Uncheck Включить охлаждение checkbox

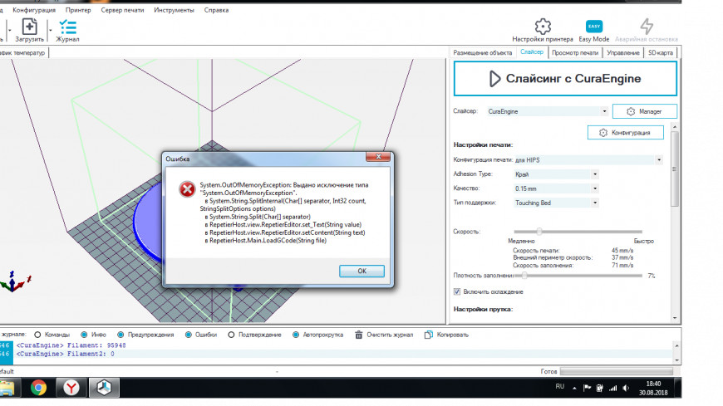(x=457, y=291)
